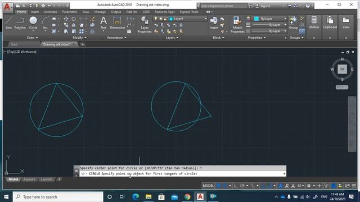Open the ByLayer lineweight dropdown
The height and width of the screenshot is (202, 360).
click(x=269, y=25)
